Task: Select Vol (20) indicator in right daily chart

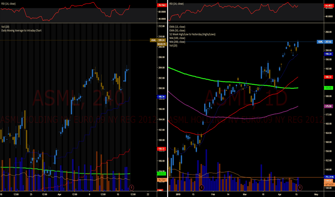Action: pos(173,45)
